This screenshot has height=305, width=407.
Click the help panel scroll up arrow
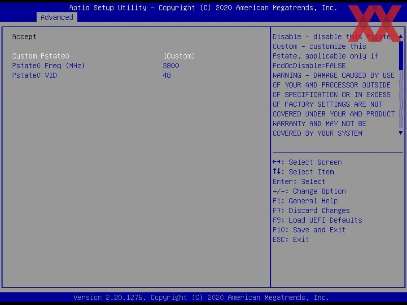tap(401, 36)
